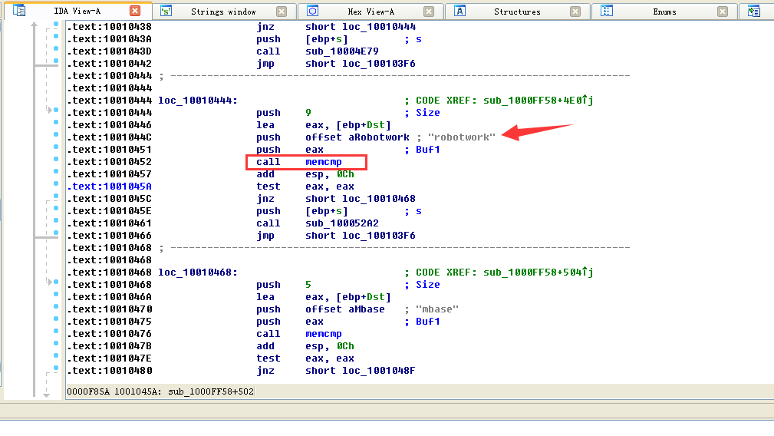Click status line sub_1000FF58+502
The image size is (774, 436).
211,391
